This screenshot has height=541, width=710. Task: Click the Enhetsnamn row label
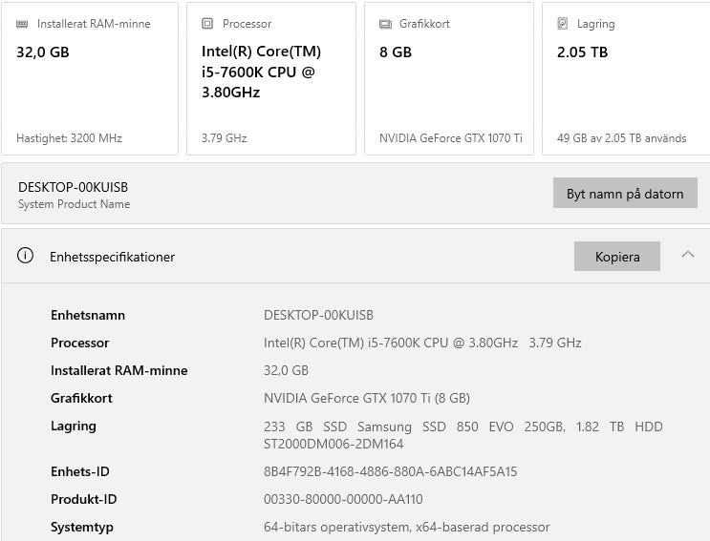pos(88,315)
